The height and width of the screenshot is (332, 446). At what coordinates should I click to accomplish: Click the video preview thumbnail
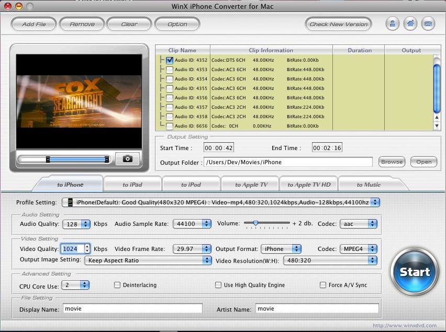tap(79, 101)
